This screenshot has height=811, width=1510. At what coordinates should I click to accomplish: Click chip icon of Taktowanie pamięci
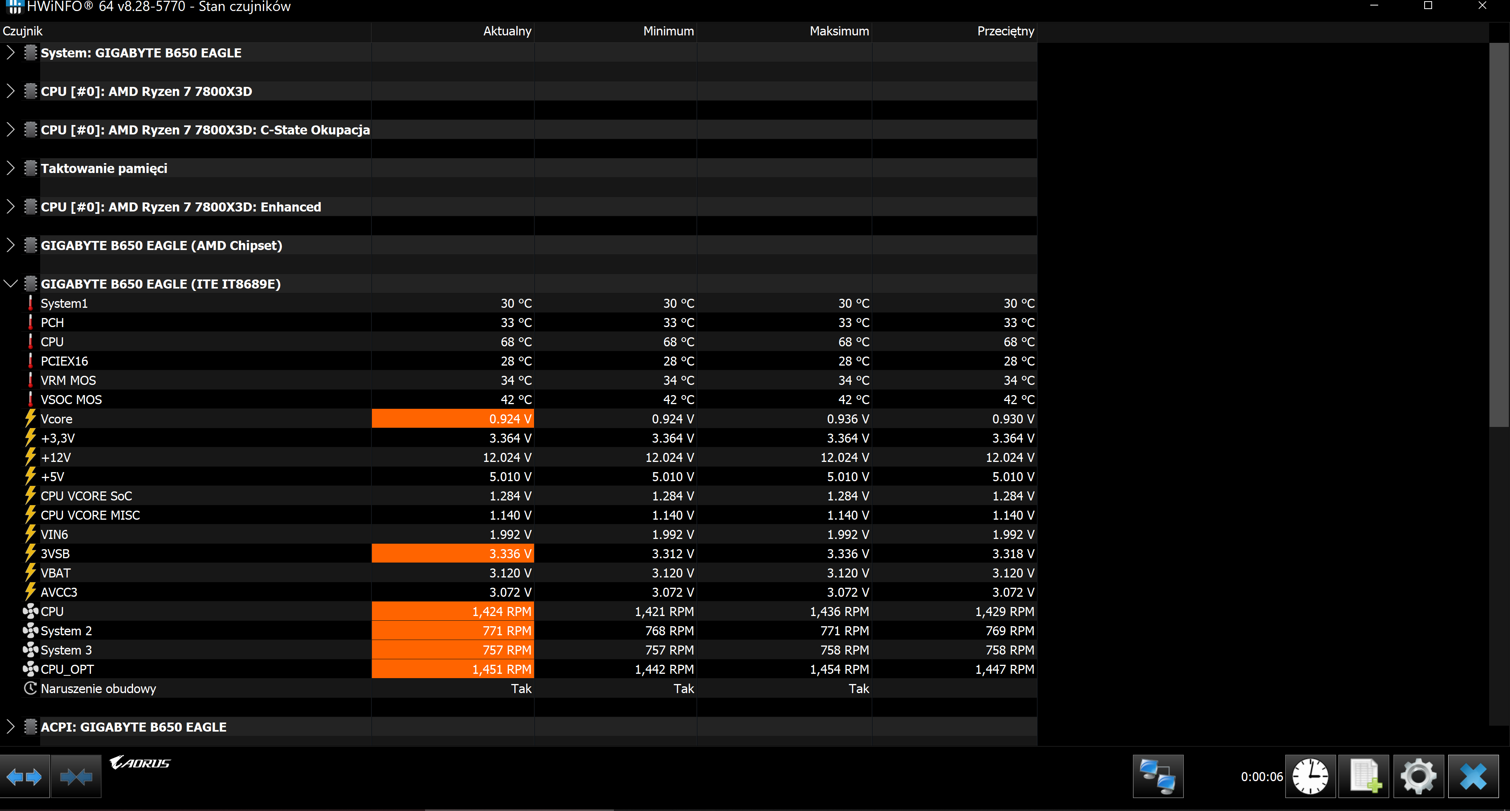click(30, 168)
